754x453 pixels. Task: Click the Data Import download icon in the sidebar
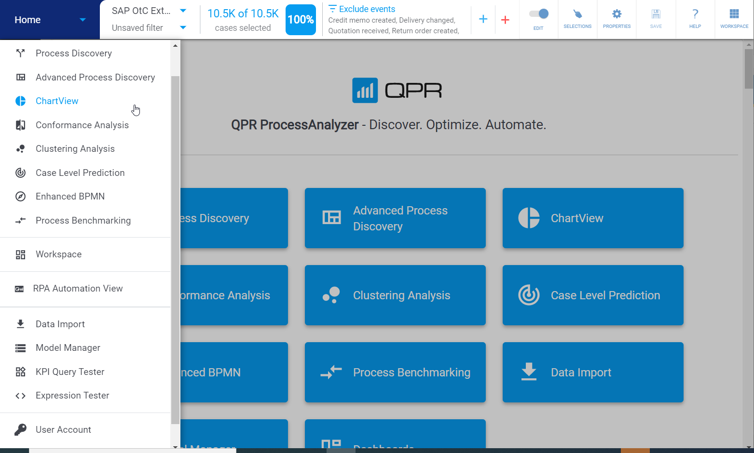[x=20, y=324]
